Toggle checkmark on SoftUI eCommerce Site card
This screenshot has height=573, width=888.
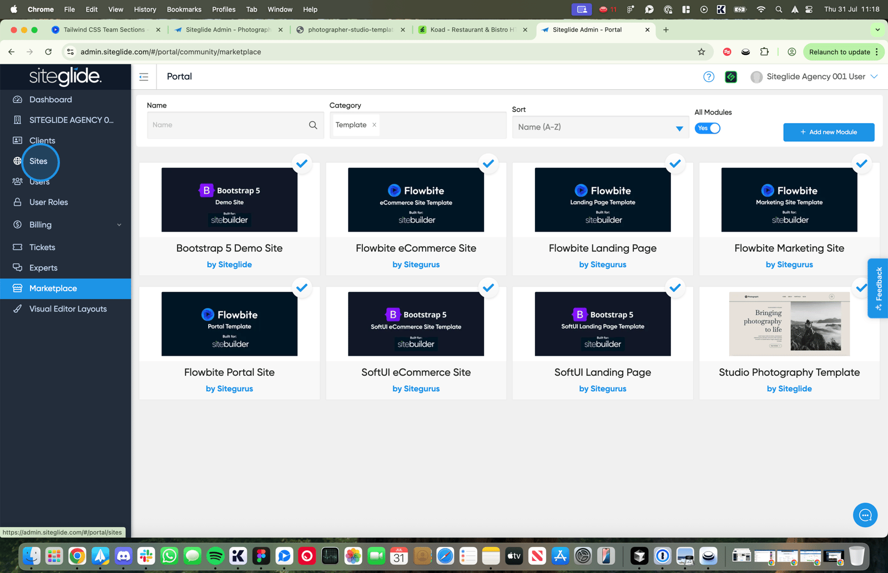coord(488,288)
